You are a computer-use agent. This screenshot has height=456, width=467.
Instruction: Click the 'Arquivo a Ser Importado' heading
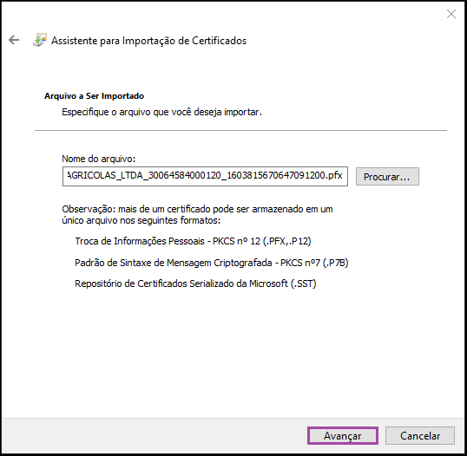(94, 95)
